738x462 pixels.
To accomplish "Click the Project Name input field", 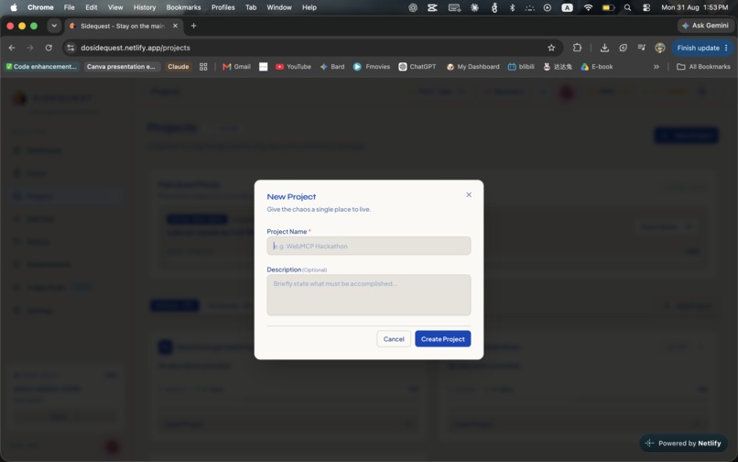I will click(x=368, y=246).
